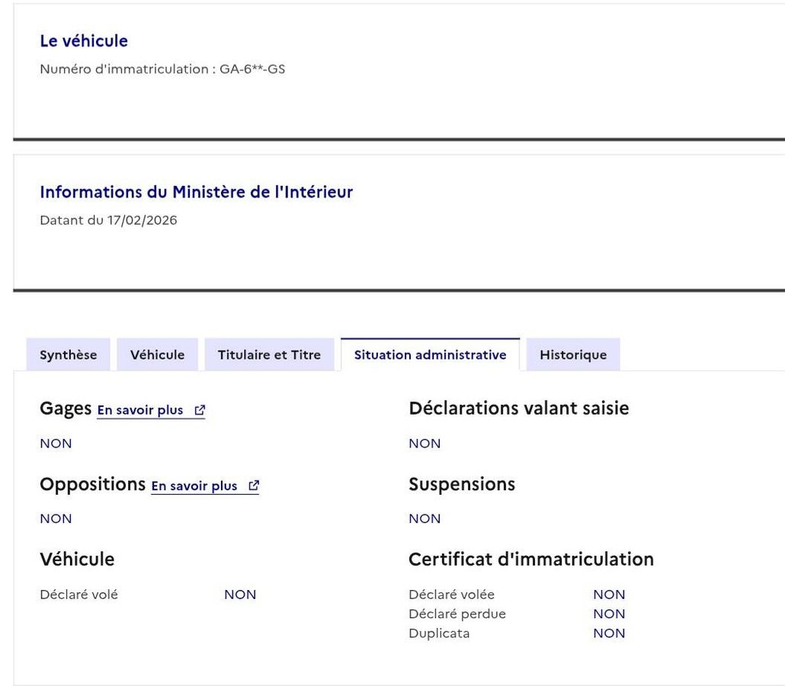Open external link icon beside Gages

(200, 410)
